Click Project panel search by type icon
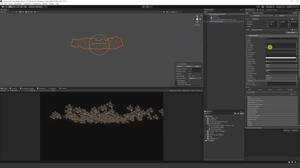300x168 pixels. (235, 113)
